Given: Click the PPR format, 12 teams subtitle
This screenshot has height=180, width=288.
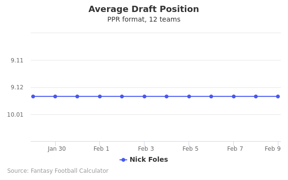Looking at the screenshot, I should point(144,19).
